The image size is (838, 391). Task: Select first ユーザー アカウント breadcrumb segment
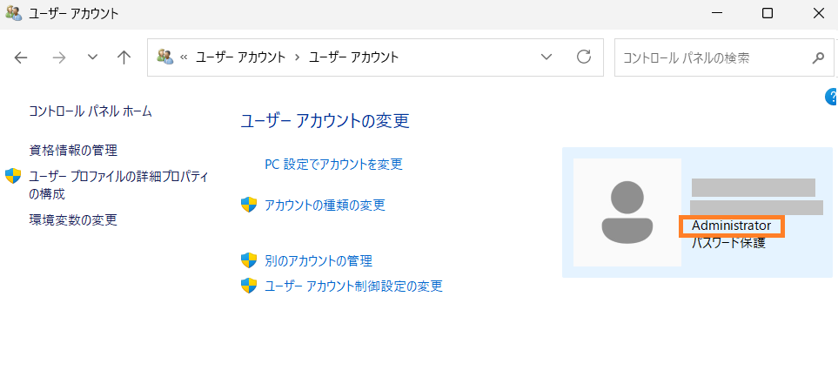point(240,57)
